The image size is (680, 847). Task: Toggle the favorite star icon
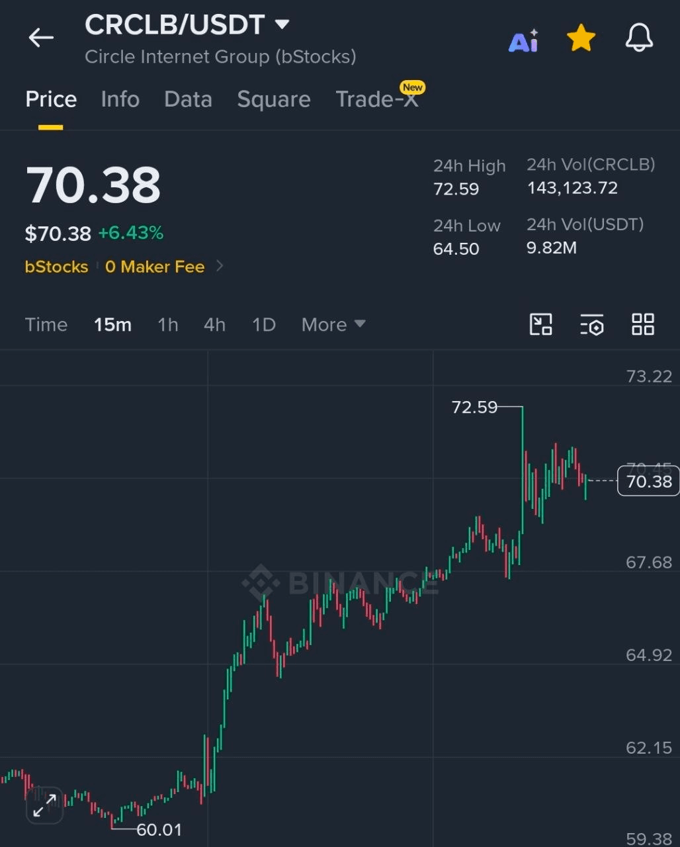[581, 38]
